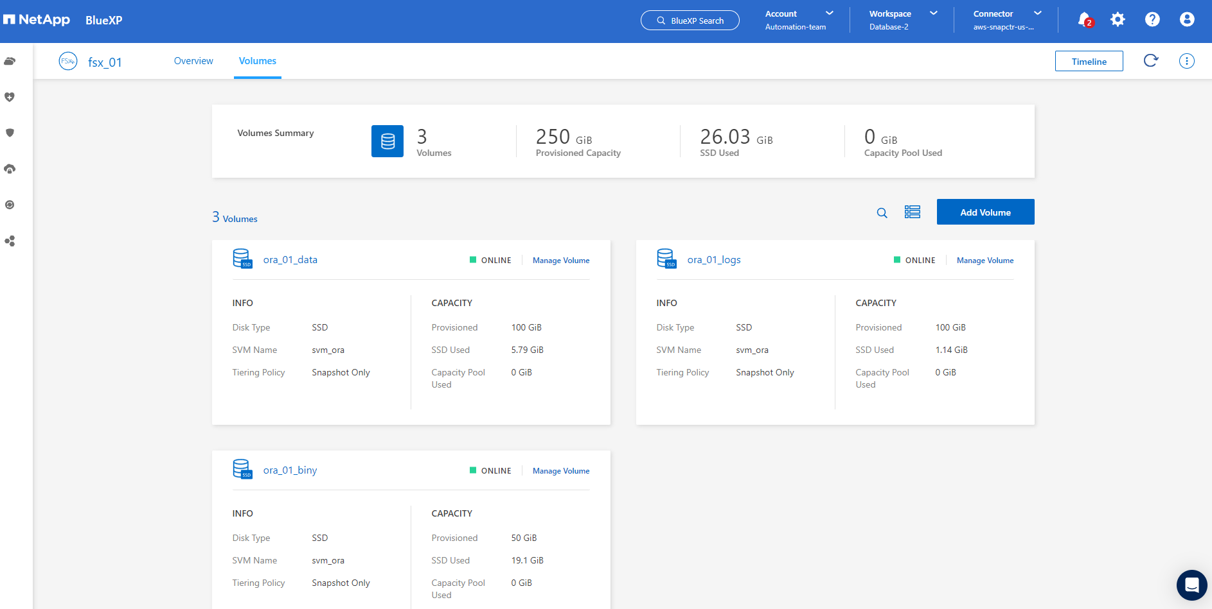Viewport: 1212px width, 609px height.
Task: Open the chat support bubble
Action: tap(1191, 585)
